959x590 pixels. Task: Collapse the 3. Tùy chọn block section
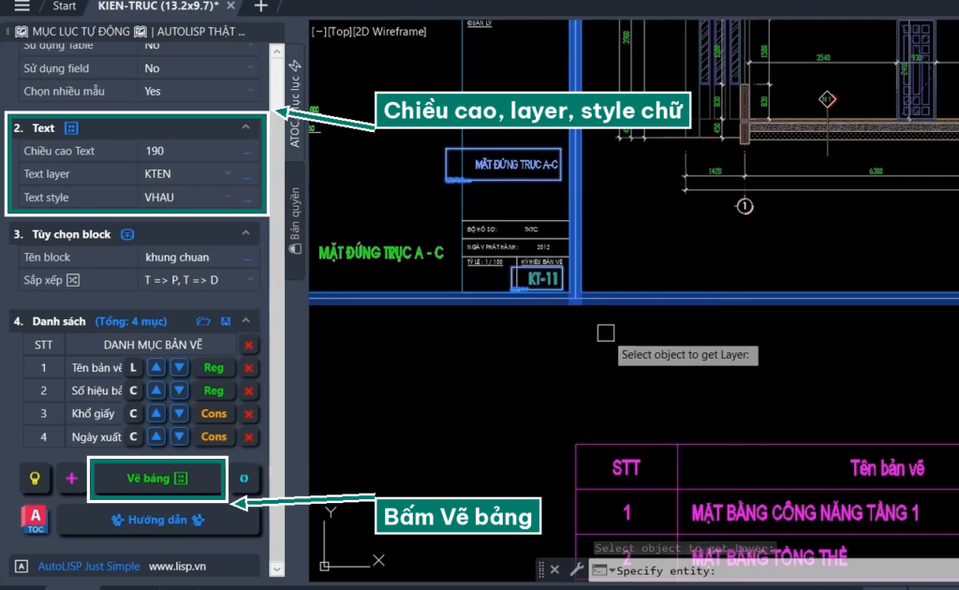coord(246,233)
